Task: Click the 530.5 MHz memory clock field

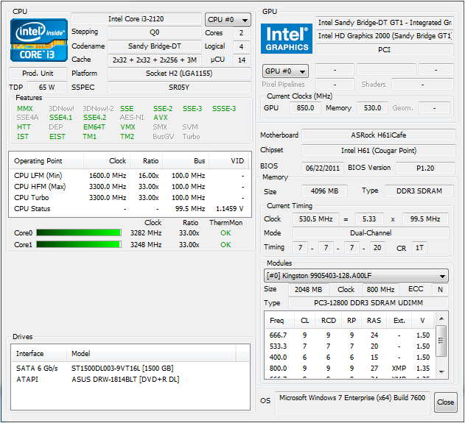Action: coord(315,219)
